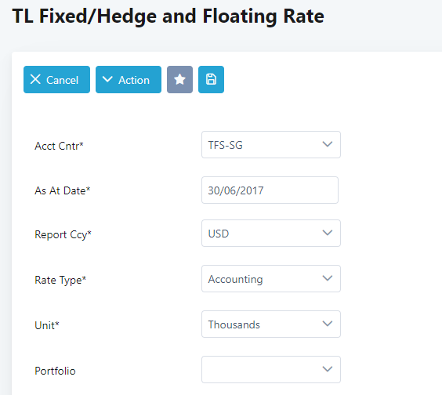Click the Rate Type chevron arrow
442x395 pixels.
328,278
